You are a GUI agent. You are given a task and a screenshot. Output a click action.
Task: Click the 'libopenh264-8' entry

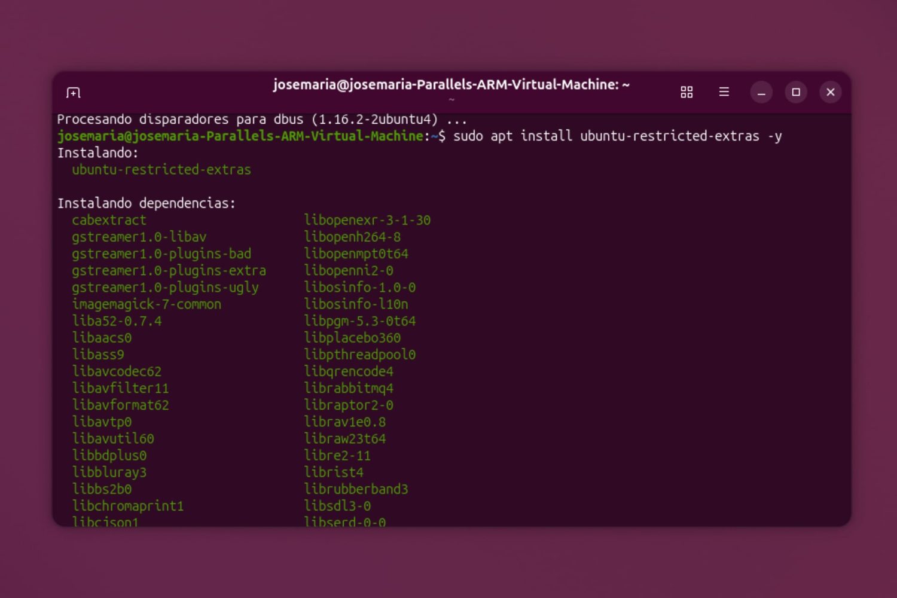[352, 237]
